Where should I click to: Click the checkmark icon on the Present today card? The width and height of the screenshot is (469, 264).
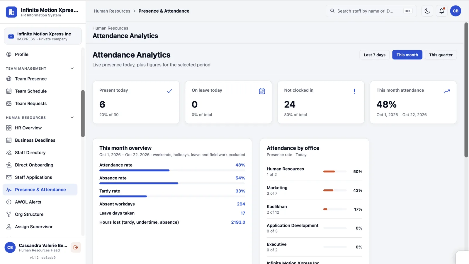click(169, 91)
